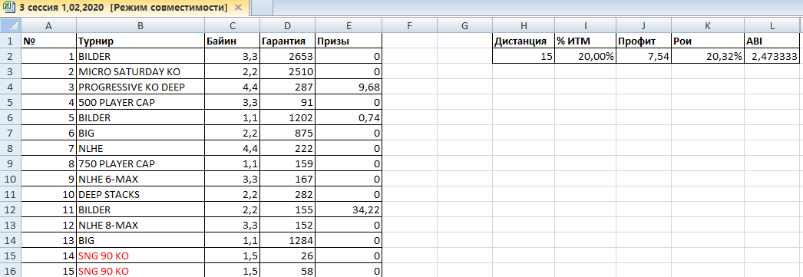Open the blank tab next to the workbook tab
This screenshot has height=277, width=803.
point(263,8)
